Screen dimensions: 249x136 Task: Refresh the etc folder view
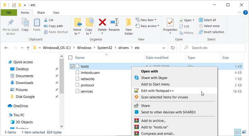[173, 48]
